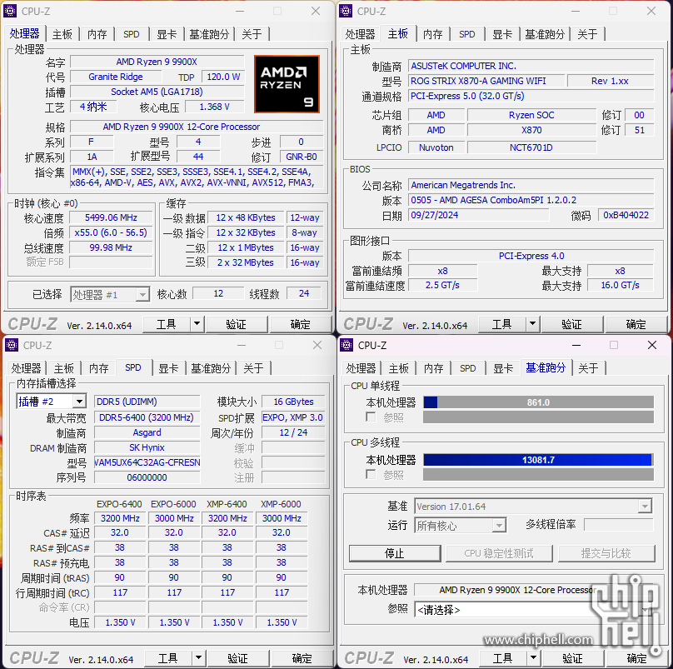Click the 09/27/2024 BIOS date value

[478, 215]
